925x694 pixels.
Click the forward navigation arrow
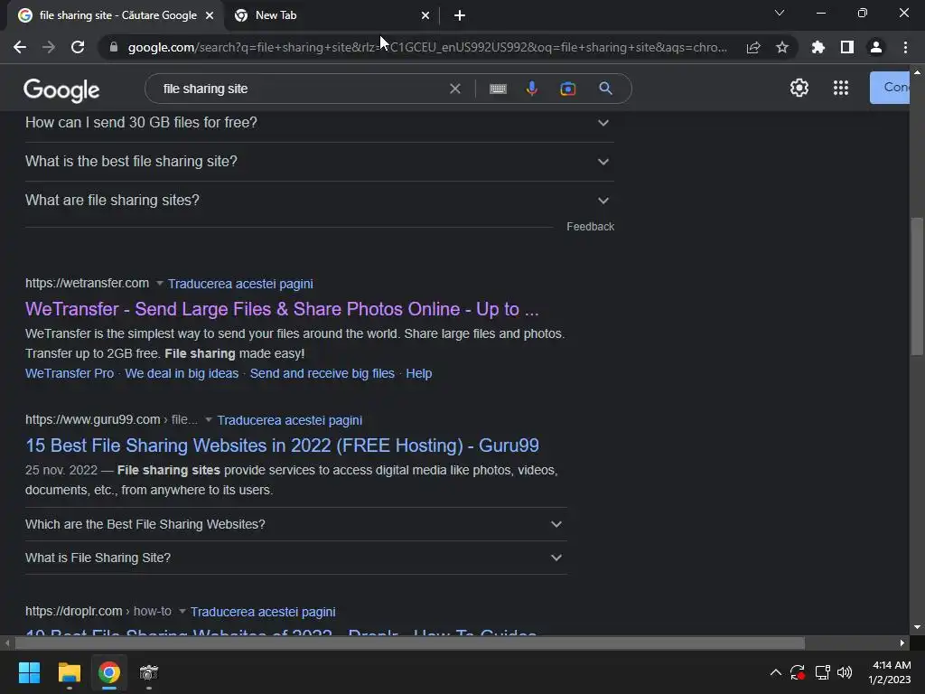(49, 47)
